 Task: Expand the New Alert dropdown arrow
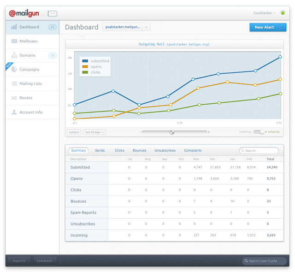(283, 27)
